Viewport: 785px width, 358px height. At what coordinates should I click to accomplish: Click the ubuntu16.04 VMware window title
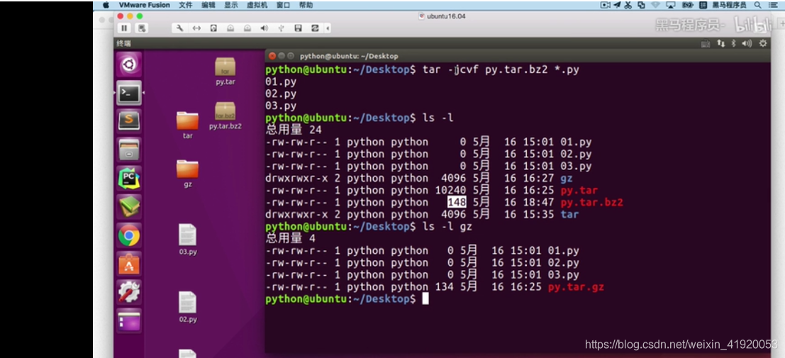click(x=443, y=16)
